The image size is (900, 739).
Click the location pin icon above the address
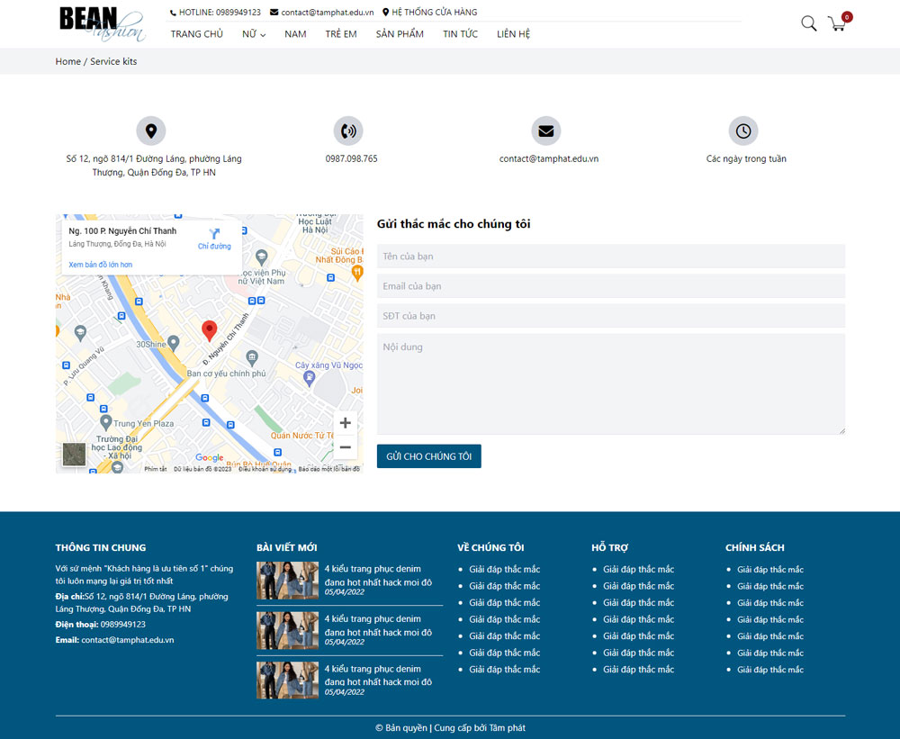coord(151,131)
